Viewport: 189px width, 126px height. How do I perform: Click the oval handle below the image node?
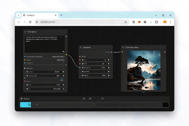click(x=143, y=92)
